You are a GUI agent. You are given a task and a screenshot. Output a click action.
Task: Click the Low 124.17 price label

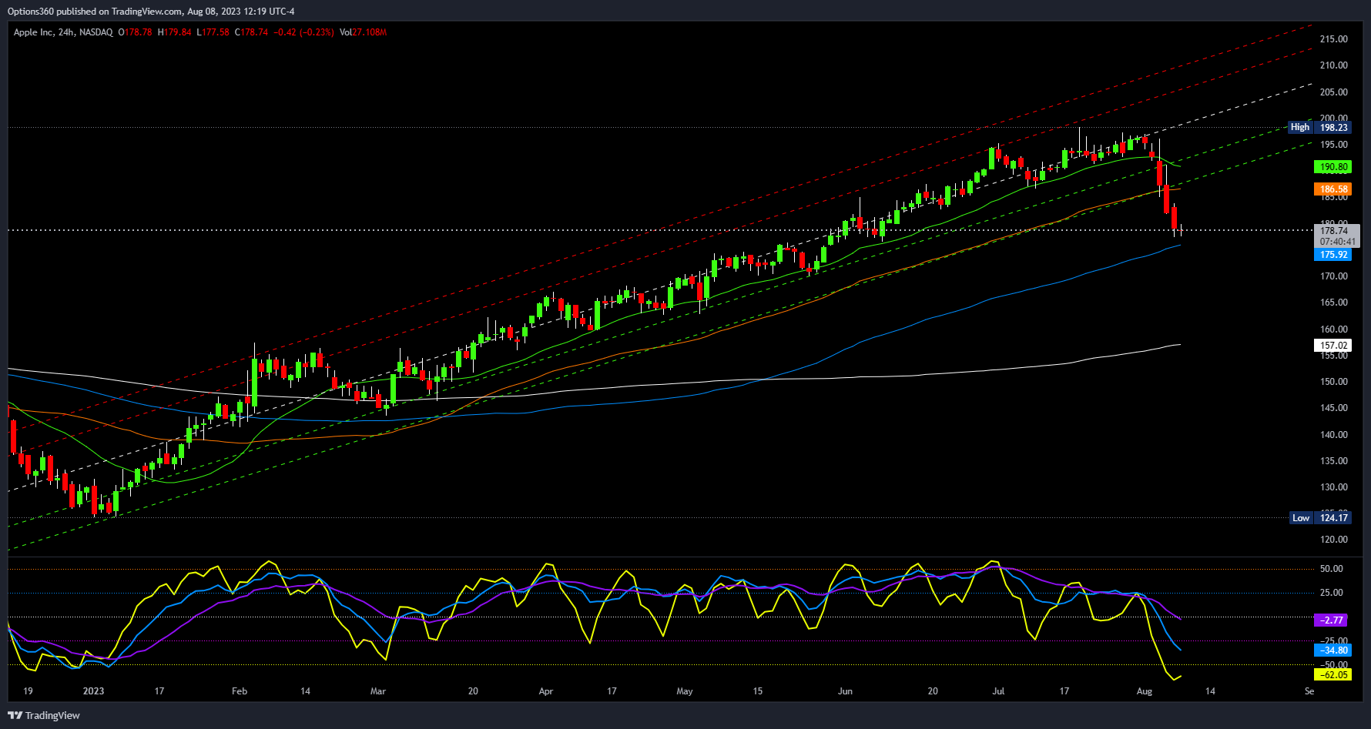1320,517
